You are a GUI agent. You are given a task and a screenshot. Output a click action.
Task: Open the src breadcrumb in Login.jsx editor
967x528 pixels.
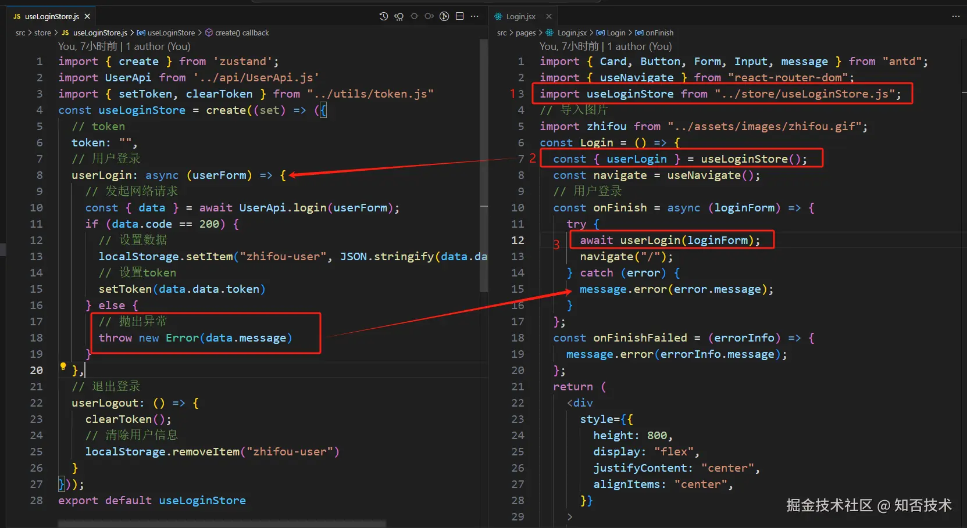[502, 33]
